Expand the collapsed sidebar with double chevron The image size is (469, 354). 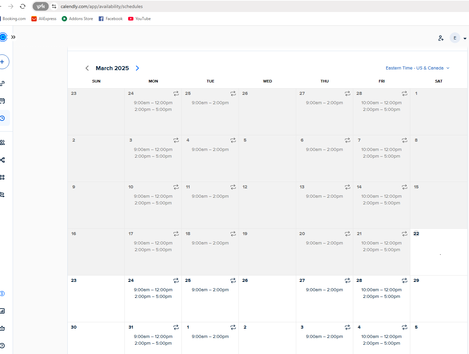13,37
